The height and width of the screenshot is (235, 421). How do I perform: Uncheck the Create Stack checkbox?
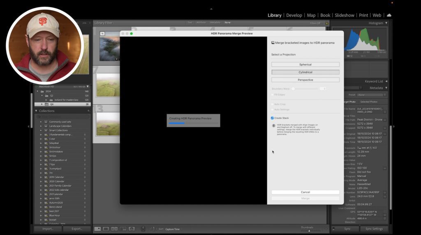tap(273, 118)
